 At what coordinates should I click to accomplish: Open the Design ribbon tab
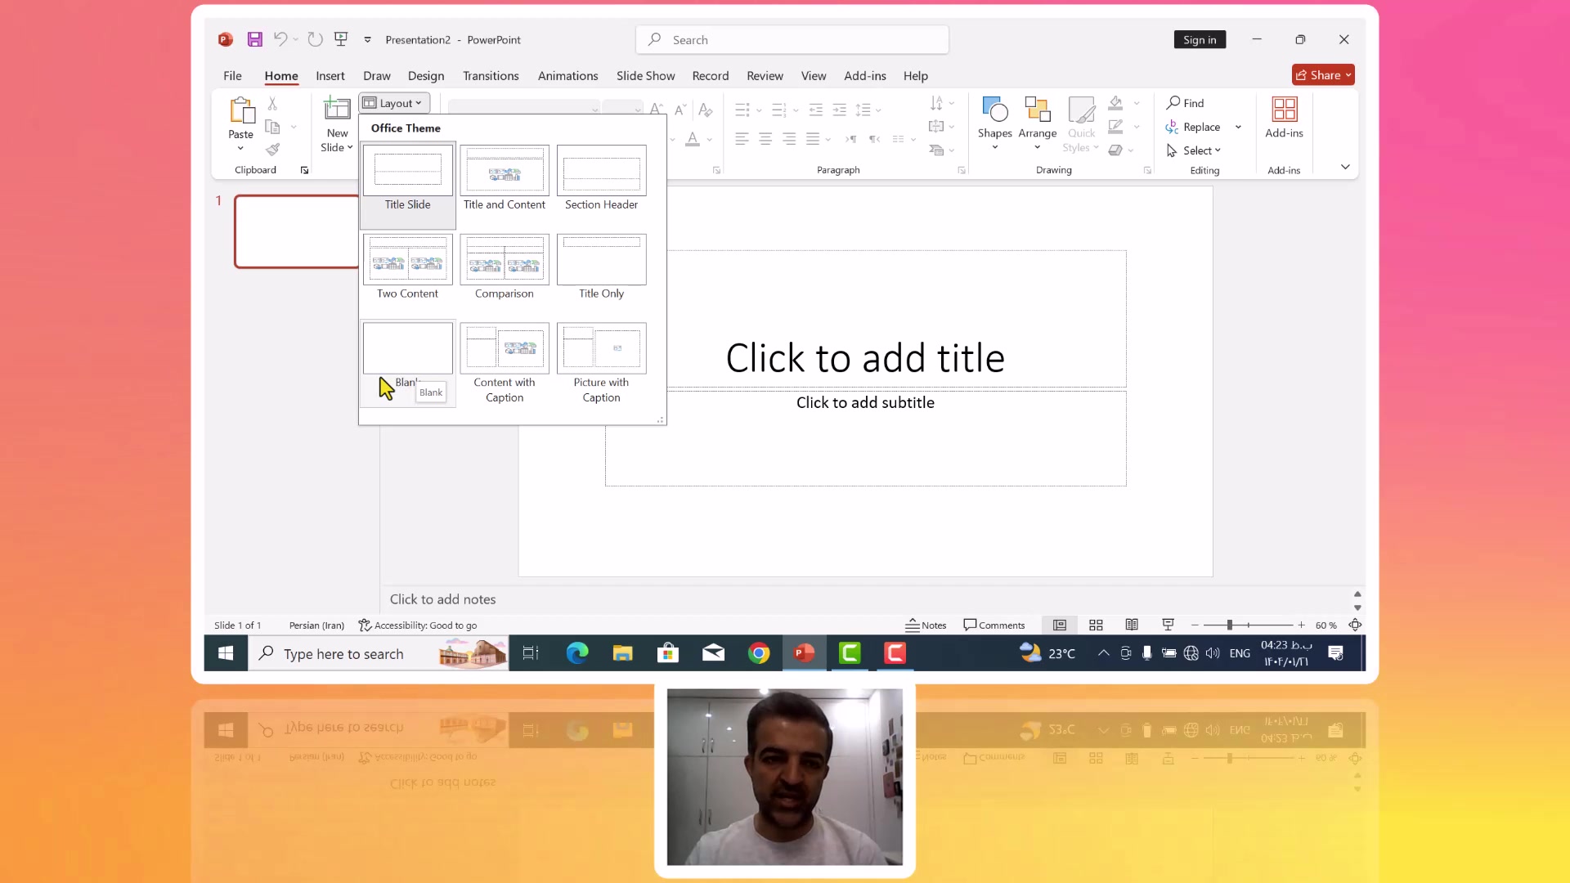[x=426, y=76]
